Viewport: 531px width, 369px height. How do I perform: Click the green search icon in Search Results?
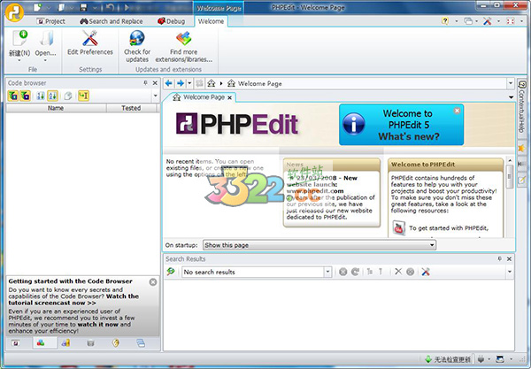coord(171,272)
